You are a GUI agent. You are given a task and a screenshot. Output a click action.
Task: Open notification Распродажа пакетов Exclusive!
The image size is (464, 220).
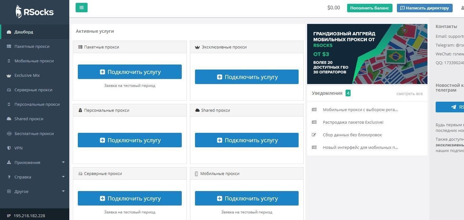tap(353, 122)
